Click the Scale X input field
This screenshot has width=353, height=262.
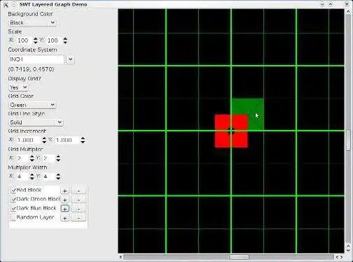24,41
